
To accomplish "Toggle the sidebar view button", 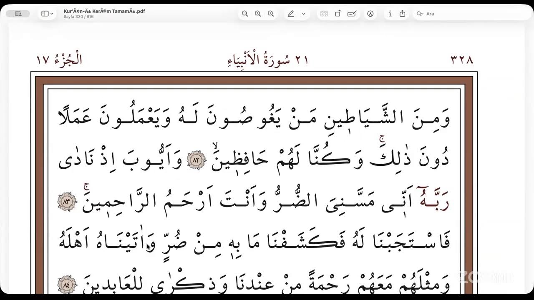I will point(45,14).
